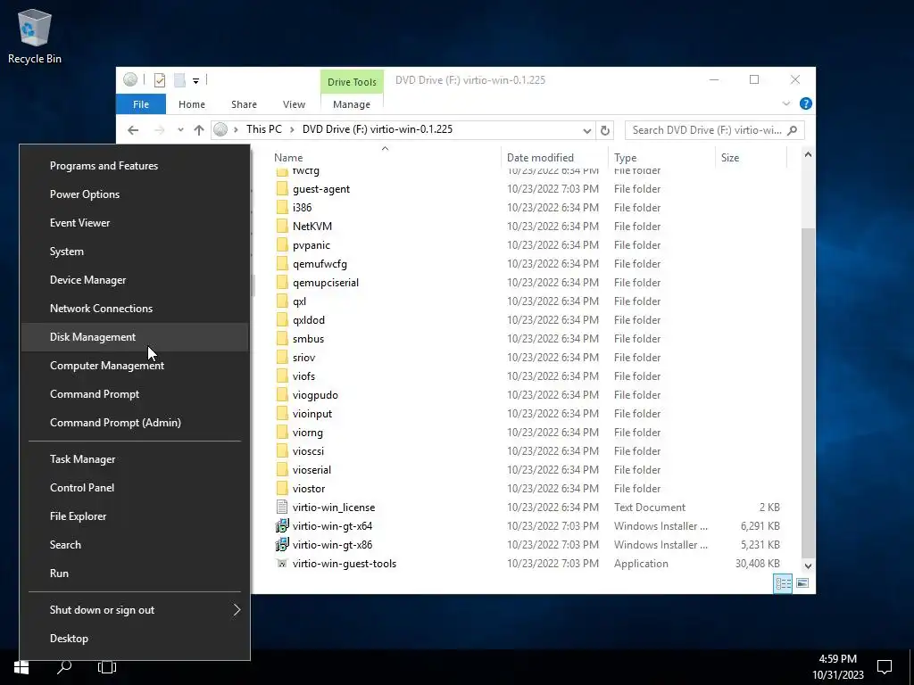This screenshot has width=914, height=685.
Task: Go back with the Back arrow
Action: [x=133, y=130]
